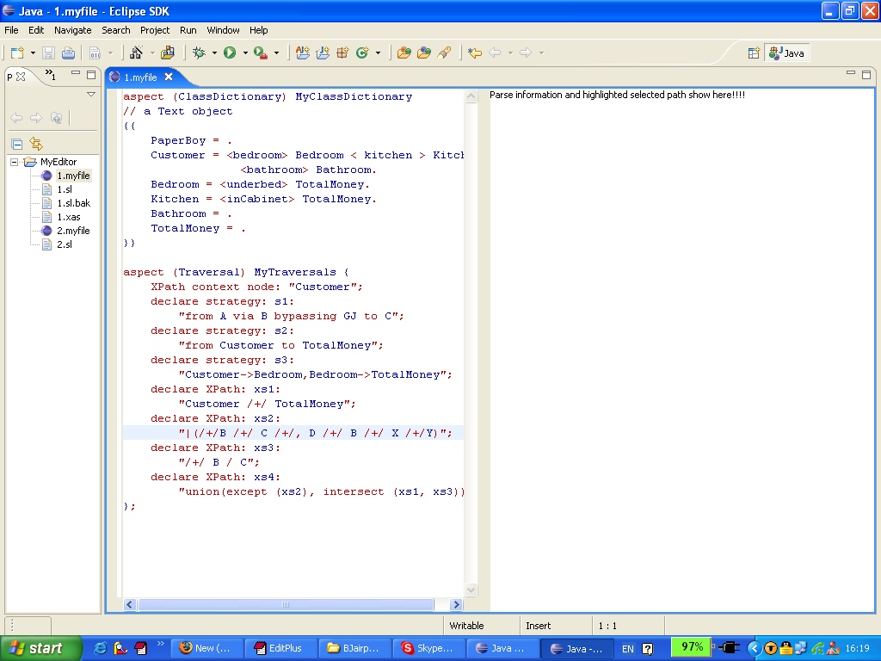Screen dimensions: 881x661
Task: Toggle Link with Editor in Package Explorer
Action: click(35, 144)
